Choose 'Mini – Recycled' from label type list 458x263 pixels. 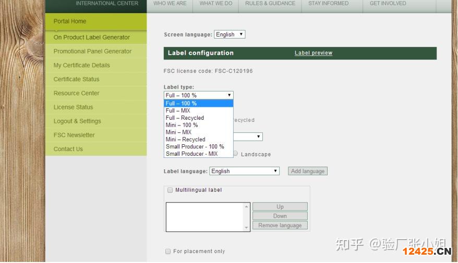(185, 140)
